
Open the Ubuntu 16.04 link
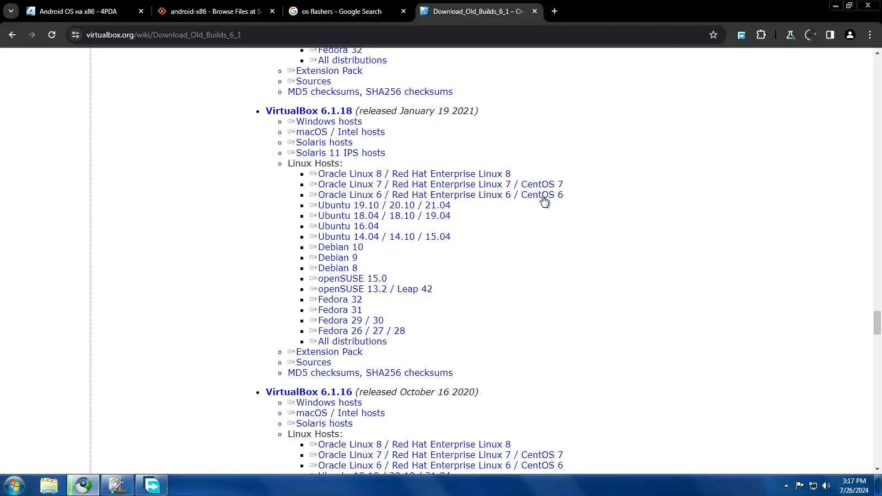click(x=348, y=226)
